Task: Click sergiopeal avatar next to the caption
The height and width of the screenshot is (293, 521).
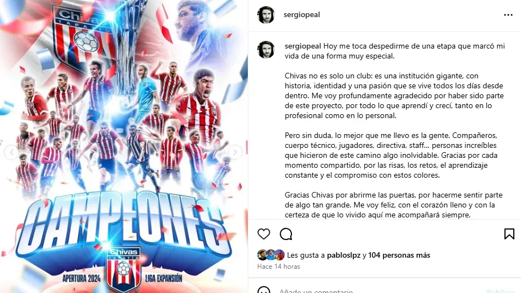Action: point(266,50)
